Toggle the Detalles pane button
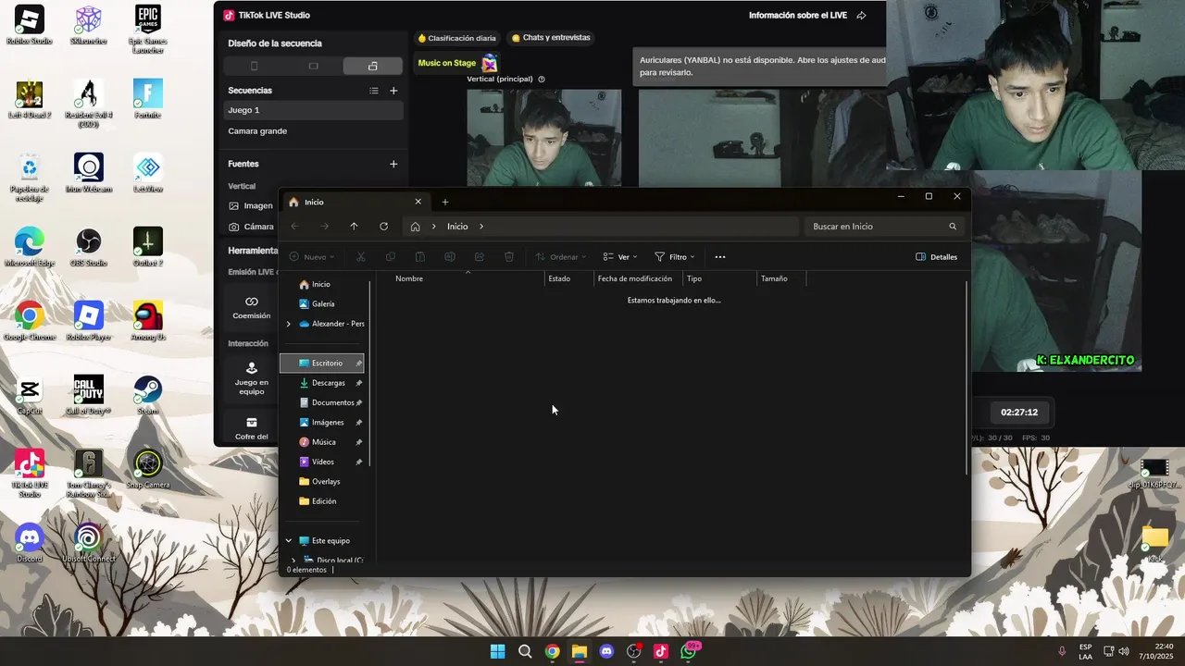 937,257
